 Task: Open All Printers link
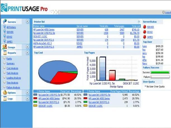(11, 27)
